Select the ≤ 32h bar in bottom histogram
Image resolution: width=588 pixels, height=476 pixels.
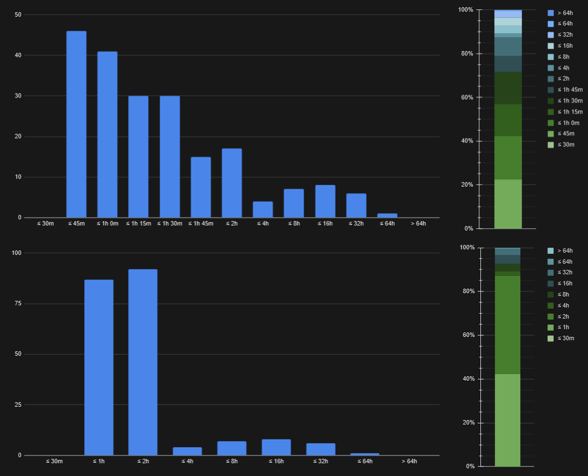tap(321, 449)
